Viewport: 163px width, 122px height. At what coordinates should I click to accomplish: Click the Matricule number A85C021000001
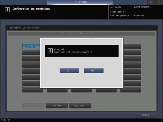click(142, 7)
